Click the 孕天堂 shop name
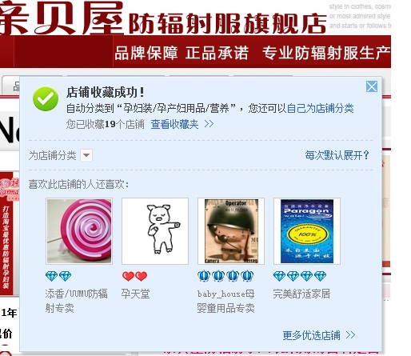Image resolution: width=411 pixels, height=356 pixels. [x=135, y=294]
